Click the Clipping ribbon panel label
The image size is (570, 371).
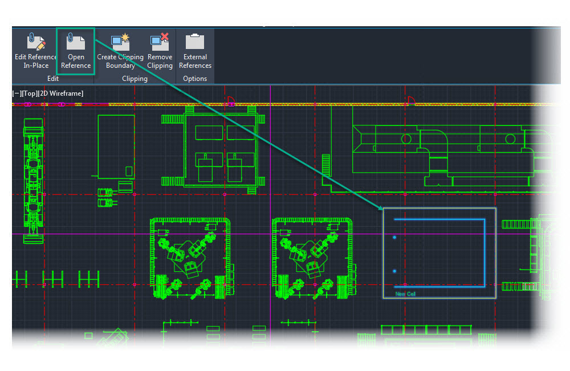[x=135, y=79]
